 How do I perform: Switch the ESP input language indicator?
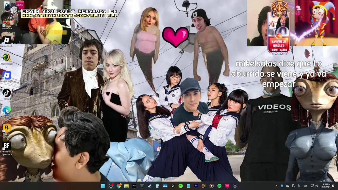point(306,186)
